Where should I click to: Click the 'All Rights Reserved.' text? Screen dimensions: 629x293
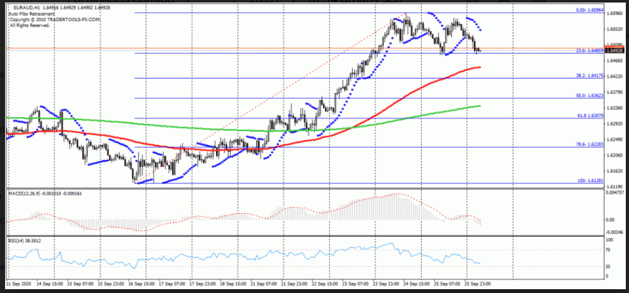point(29,25)
